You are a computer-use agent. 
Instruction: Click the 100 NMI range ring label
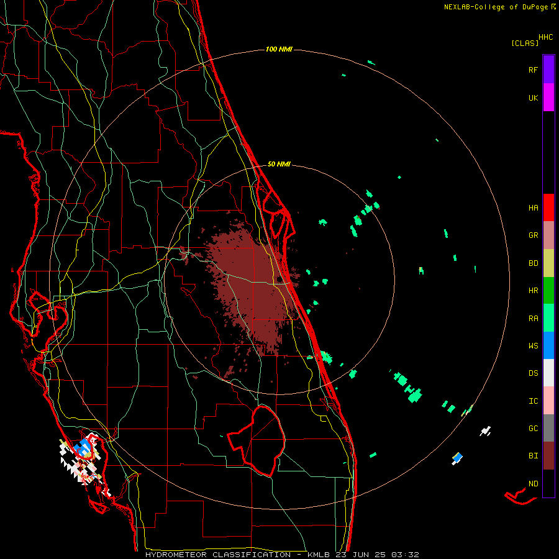pyautogui.click(x=279, y=49)
